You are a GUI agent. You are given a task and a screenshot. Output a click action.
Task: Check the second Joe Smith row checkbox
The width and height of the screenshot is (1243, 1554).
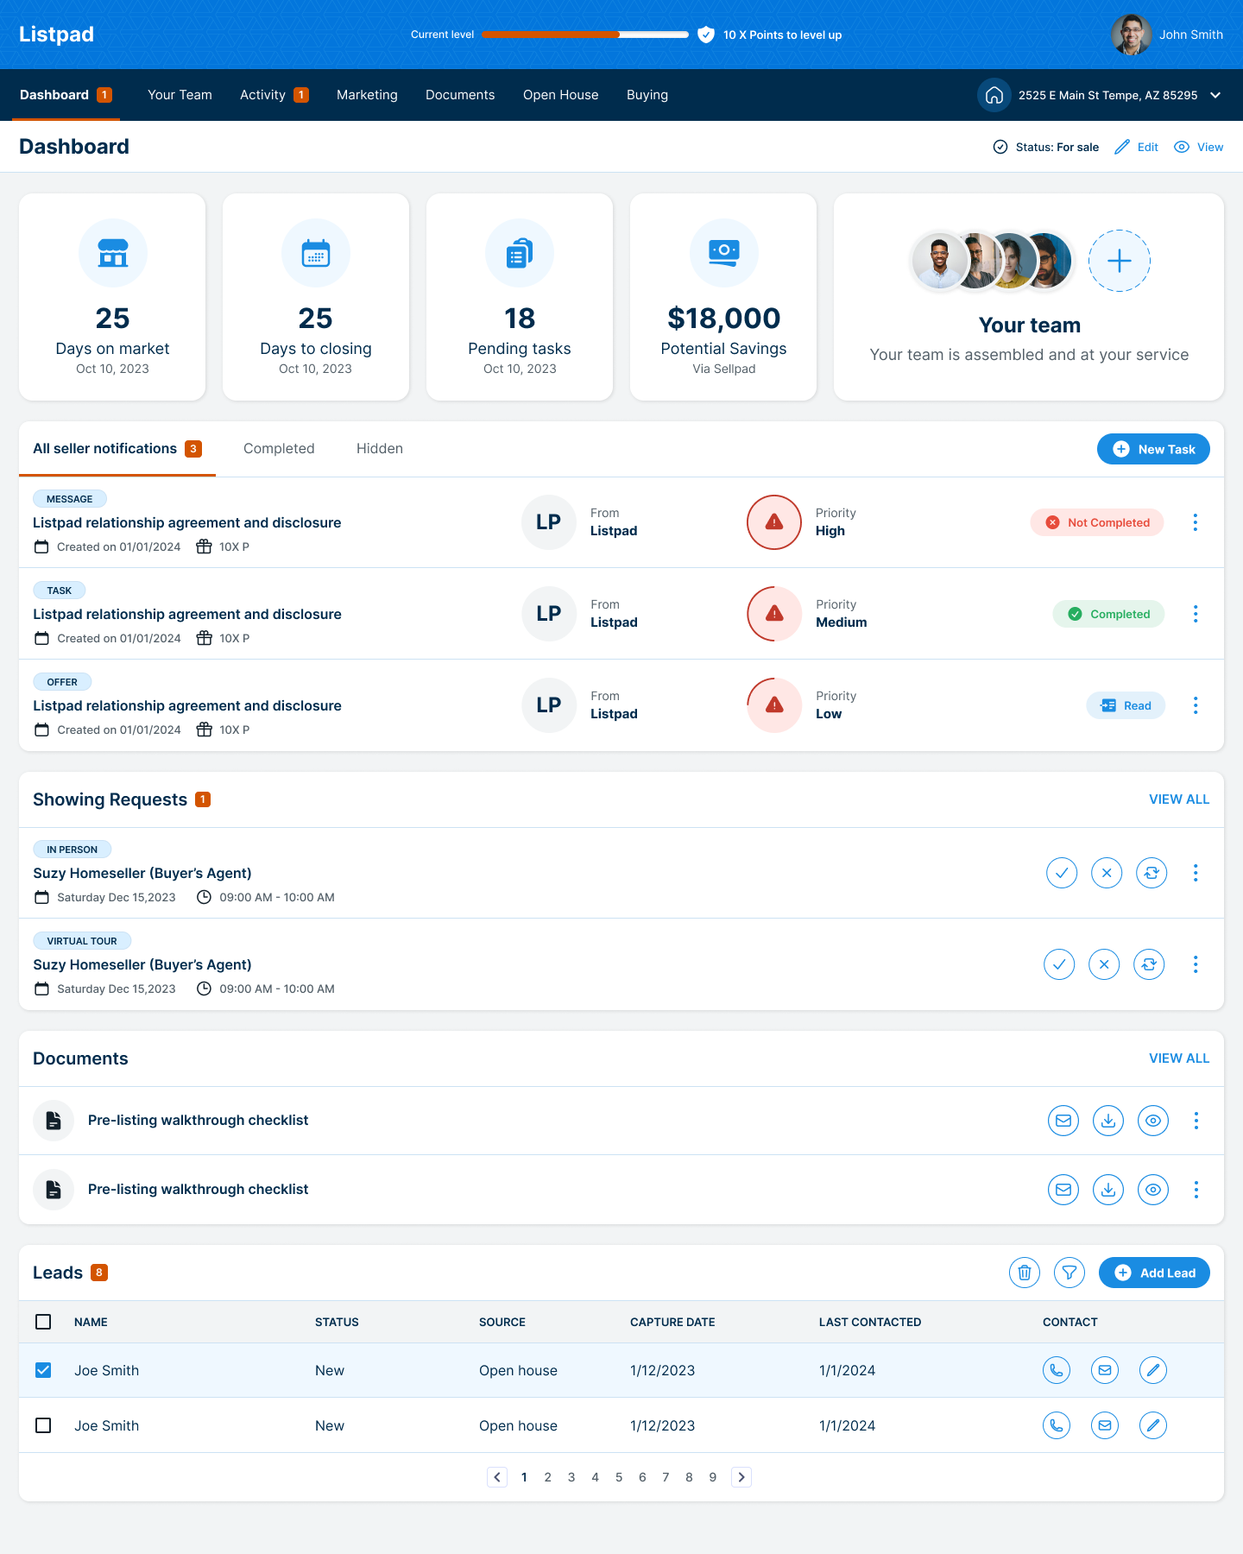[x=43, y=1425]
